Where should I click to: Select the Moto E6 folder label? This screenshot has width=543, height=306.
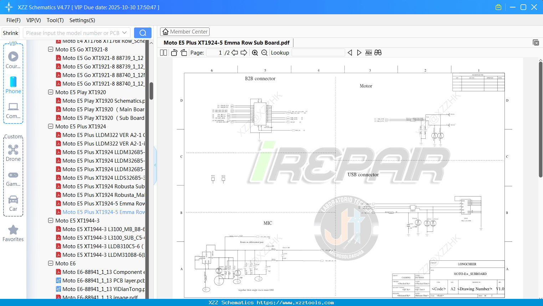coord(66,263)
